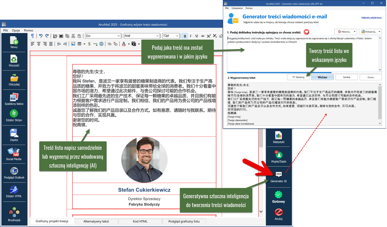Click the Wyczyść recycle icon in sidebar
The width and height of the screenshot is (387, 227).
(14, 59)
